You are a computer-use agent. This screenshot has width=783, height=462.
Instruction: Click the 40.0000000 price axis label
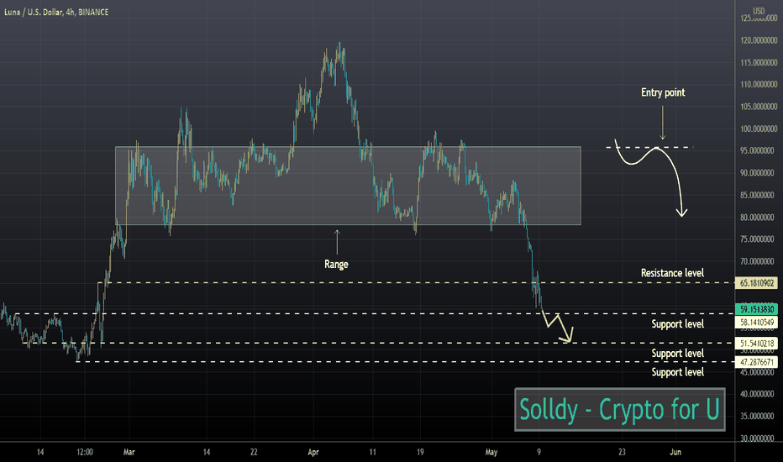(759, 394)
